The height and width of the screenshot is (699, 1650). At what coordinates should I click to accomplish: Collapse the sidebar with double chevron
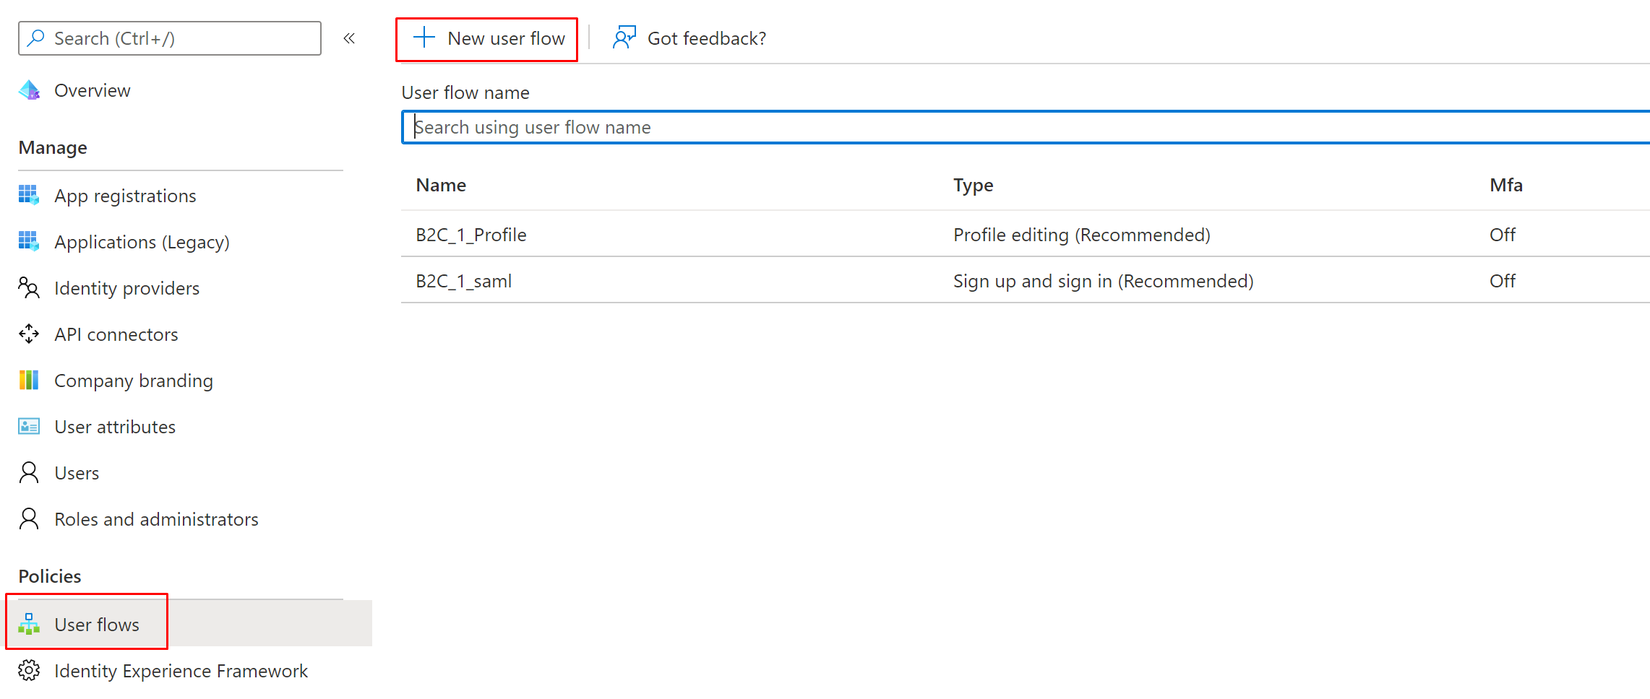click(x=349, y=38)
